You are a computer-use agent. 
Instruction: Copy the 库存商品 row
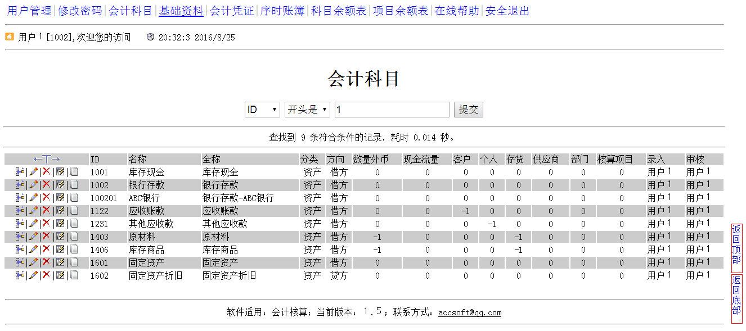(x=74, y=250)
